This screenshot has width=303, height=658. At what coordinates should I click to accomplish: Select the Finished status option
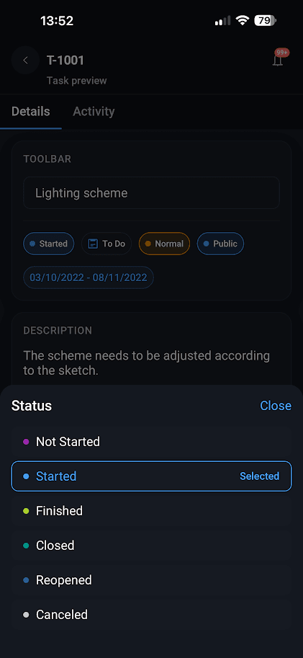point(151,511)
